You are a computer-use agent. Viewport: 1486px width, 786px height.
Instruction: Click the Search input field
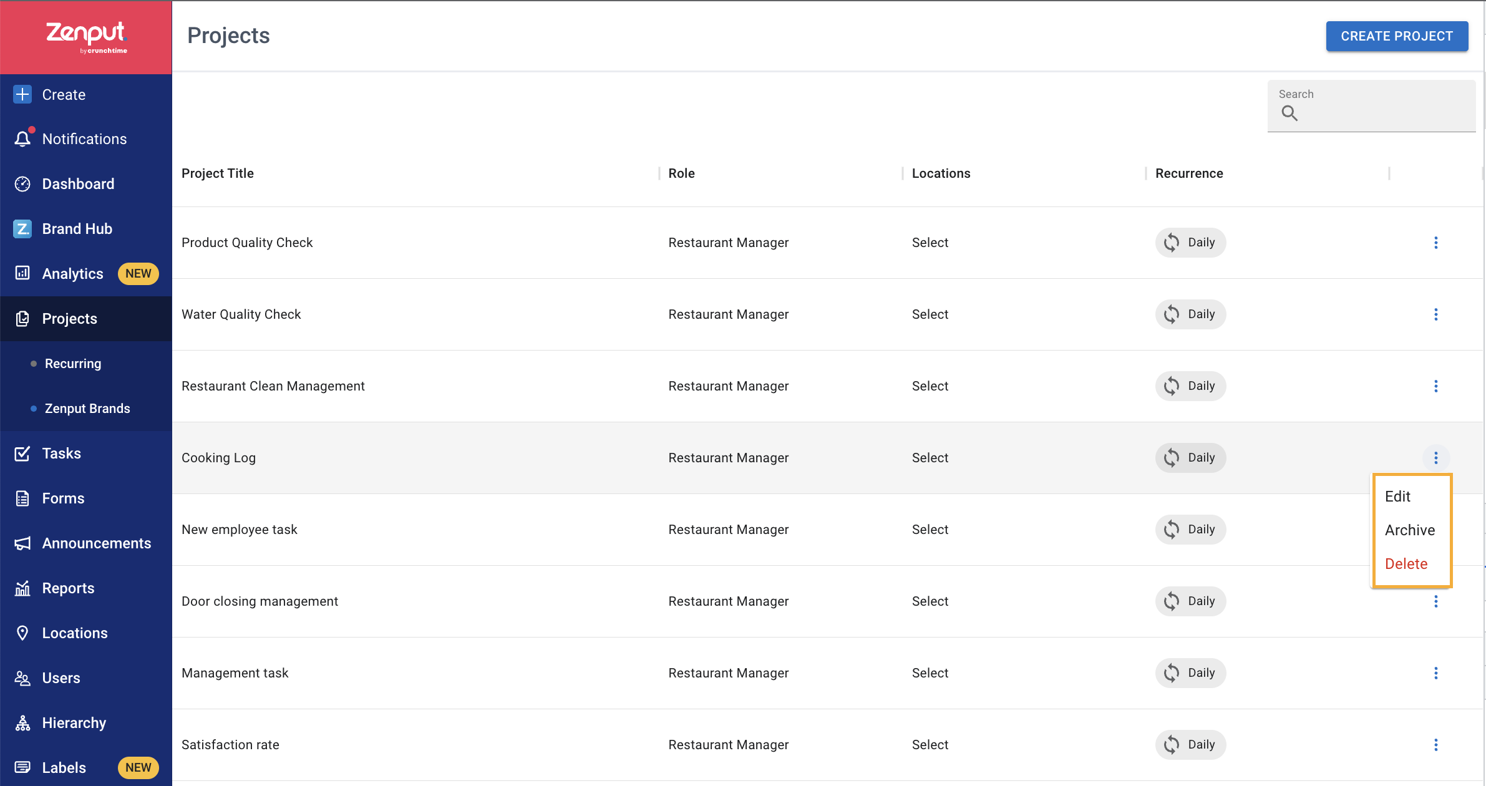pos(1371,106)
